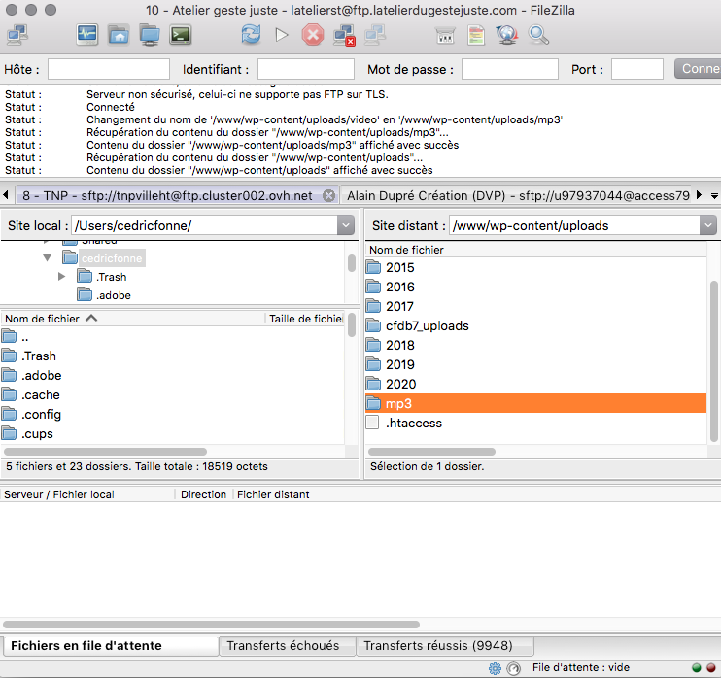Screen dimensions: 721x678
Task: Click the quick Connexion button
Action: (x=698, y=69)
